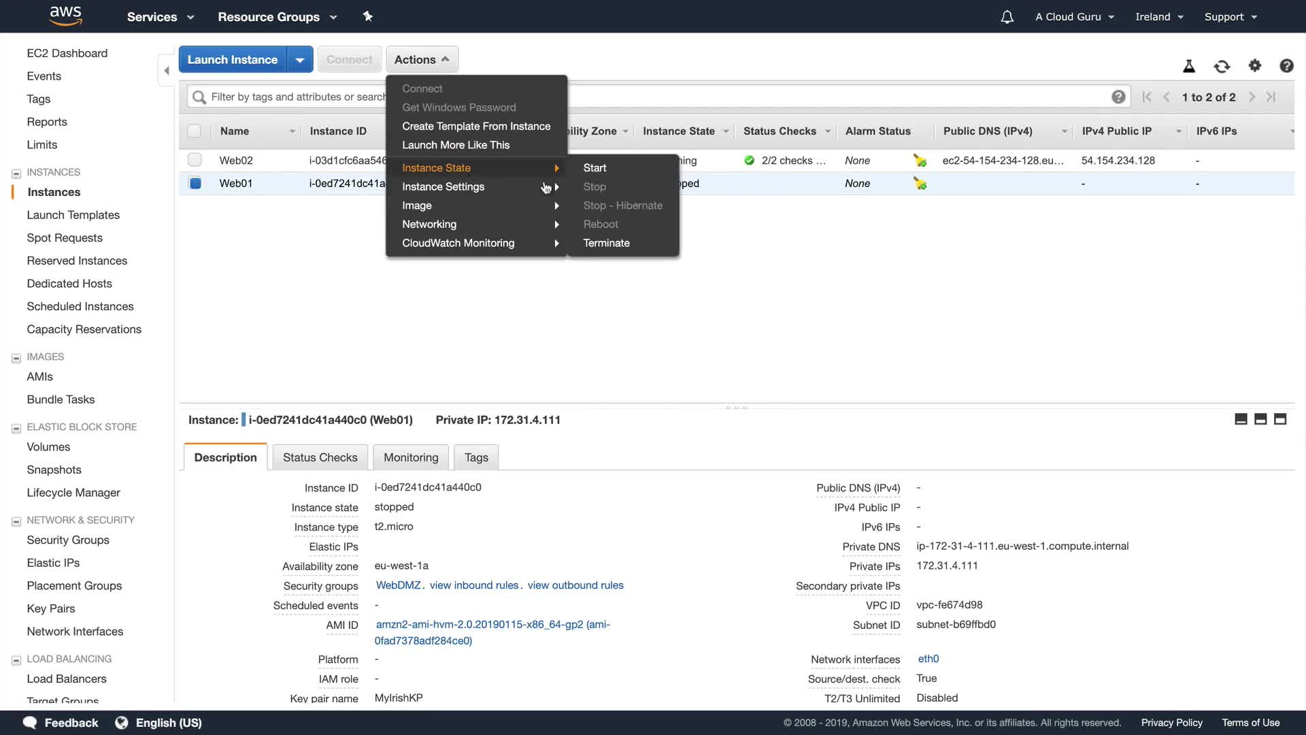This screenshot has width=1306, height=735.
Task: Click the alarm icon for Web02 row
Action: (920, 161)
